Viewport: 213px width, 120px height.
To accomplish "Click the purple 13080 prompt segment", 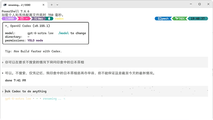I will click(9, 19).
